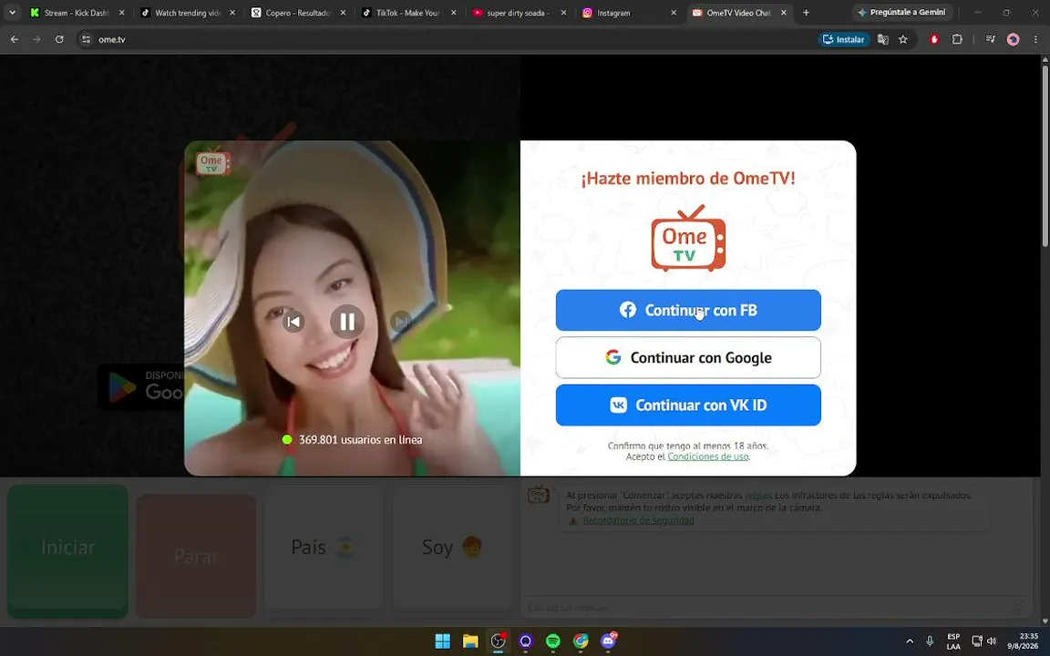Open the page translate icon
1050x656 pixels.
882,39
